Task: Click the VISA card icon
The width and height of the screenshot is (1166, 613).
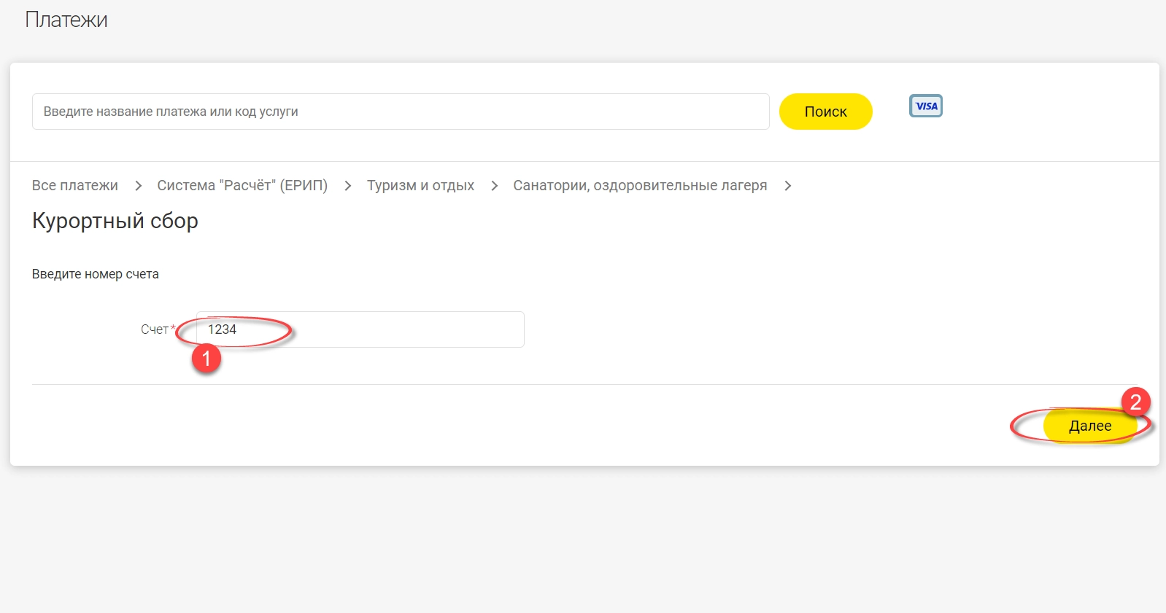Action: (926, 106)
